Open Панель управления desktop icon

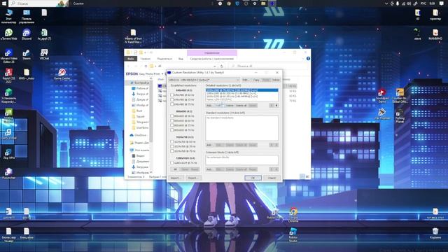pos(27,16)
